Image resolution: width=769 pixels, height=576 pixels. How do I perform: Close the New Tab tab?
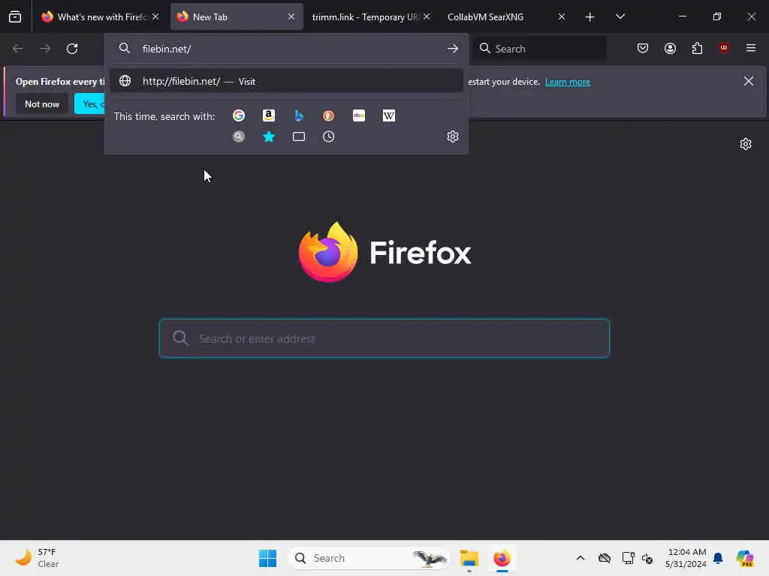click(291, 16)
